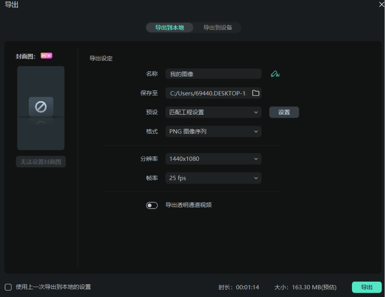Open the 帧率 dropdown showing 25 fps

pos(213,178)
